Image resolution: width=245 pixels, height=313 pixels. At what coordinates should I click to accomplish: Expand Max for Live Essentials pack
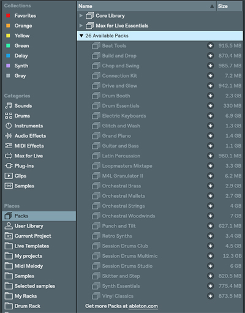(x=81, y=26)
